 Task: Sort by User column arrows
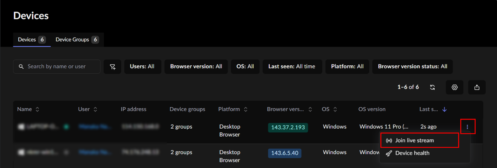(x=95, y=110)
